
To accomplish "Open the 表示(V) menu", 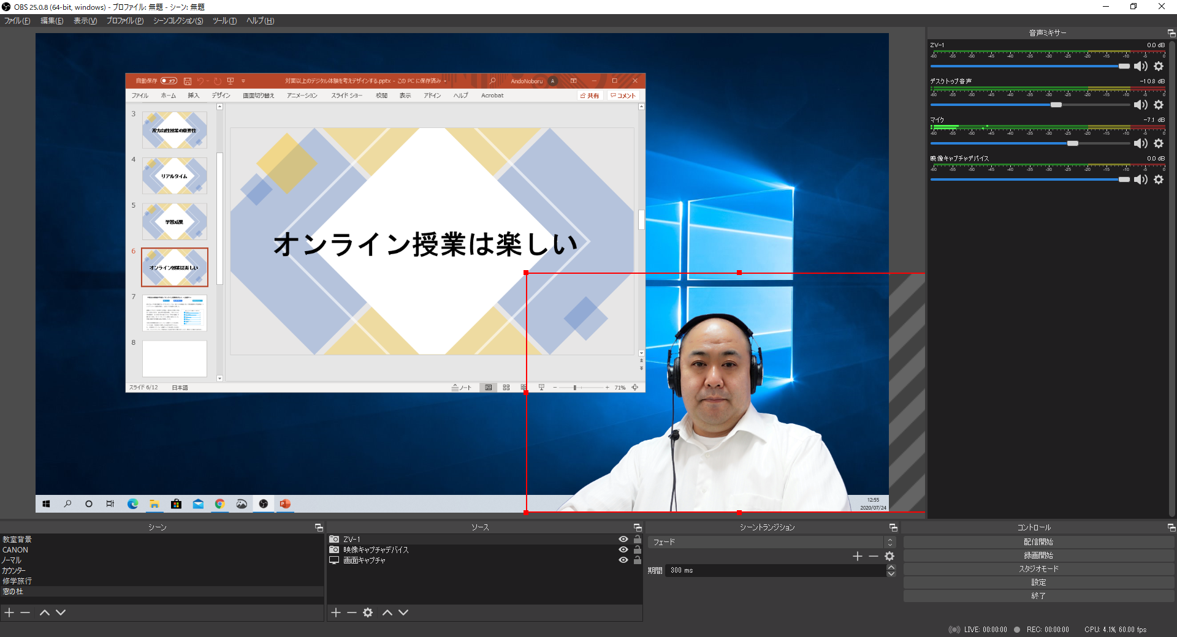I will (x=85, y=21).
